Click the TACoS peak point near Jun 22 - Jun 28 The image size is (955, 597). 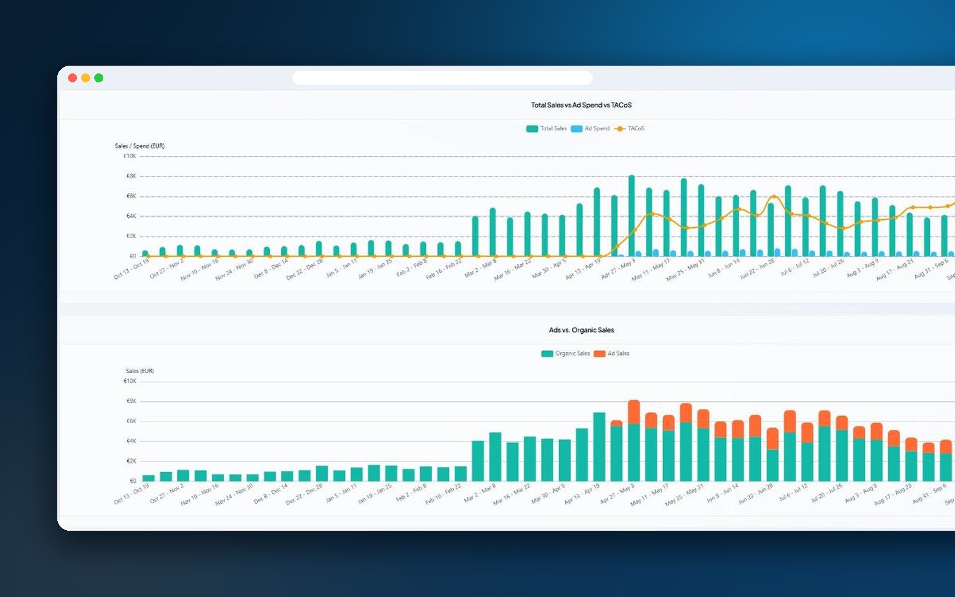pyautogui.click(x=774, y=196)
